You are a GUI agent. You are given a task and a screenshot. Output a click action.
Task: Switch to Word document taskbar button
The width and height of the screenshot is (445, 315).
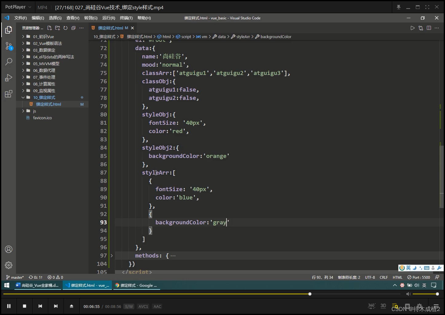(x=37, y=285)
